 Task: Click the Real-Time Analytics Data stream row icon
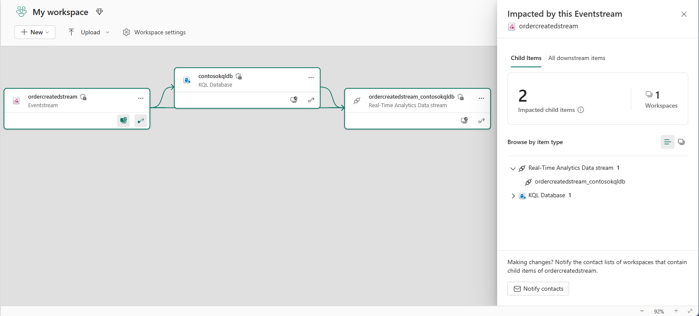point(522,169)
